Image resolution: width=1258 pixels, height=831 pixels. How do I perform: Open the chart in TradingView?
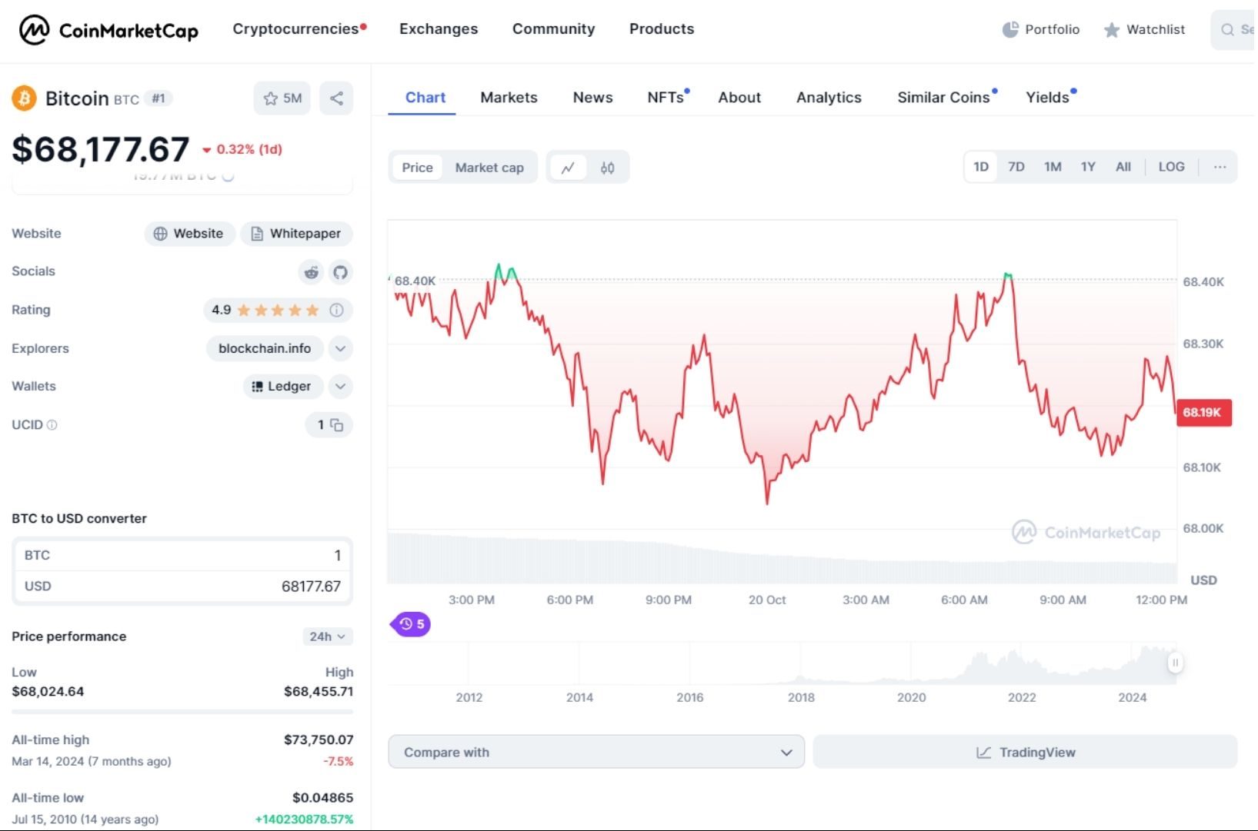coord(1024,752)
